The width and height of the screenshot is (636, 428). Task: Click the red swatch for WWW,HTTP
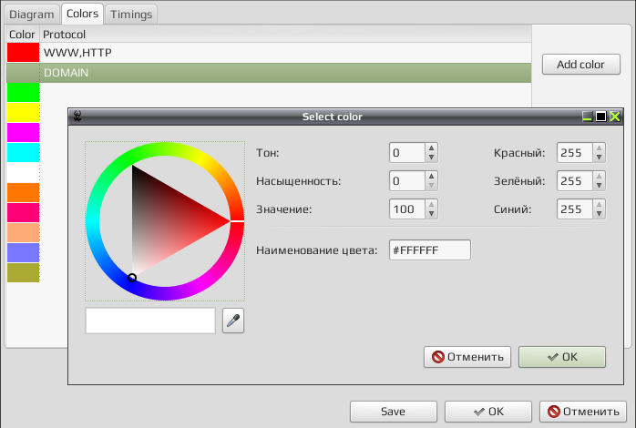pyautogui.click(x=23, y=53)
